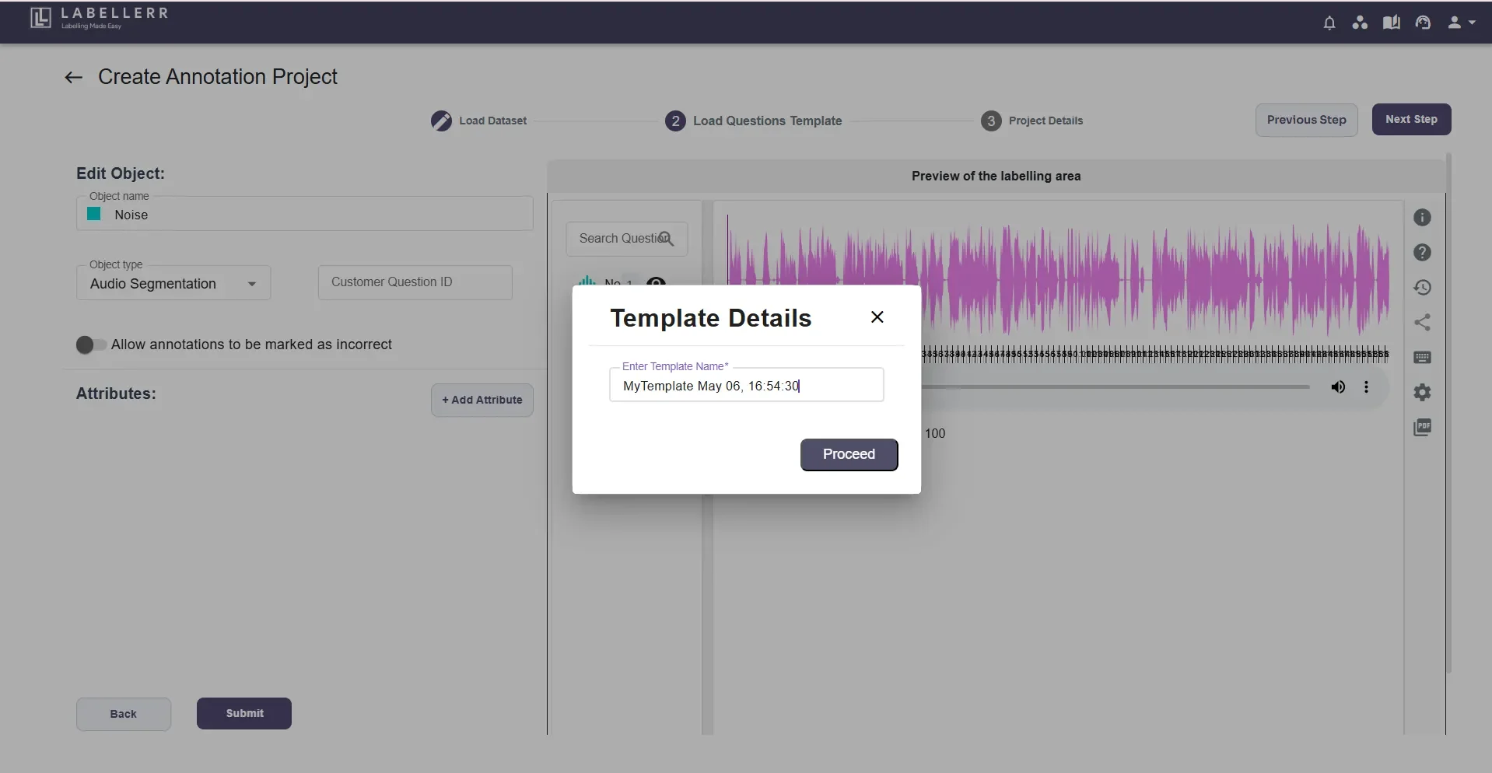
Task: Click the Labellerr logo
Action: tap(99, 18)
